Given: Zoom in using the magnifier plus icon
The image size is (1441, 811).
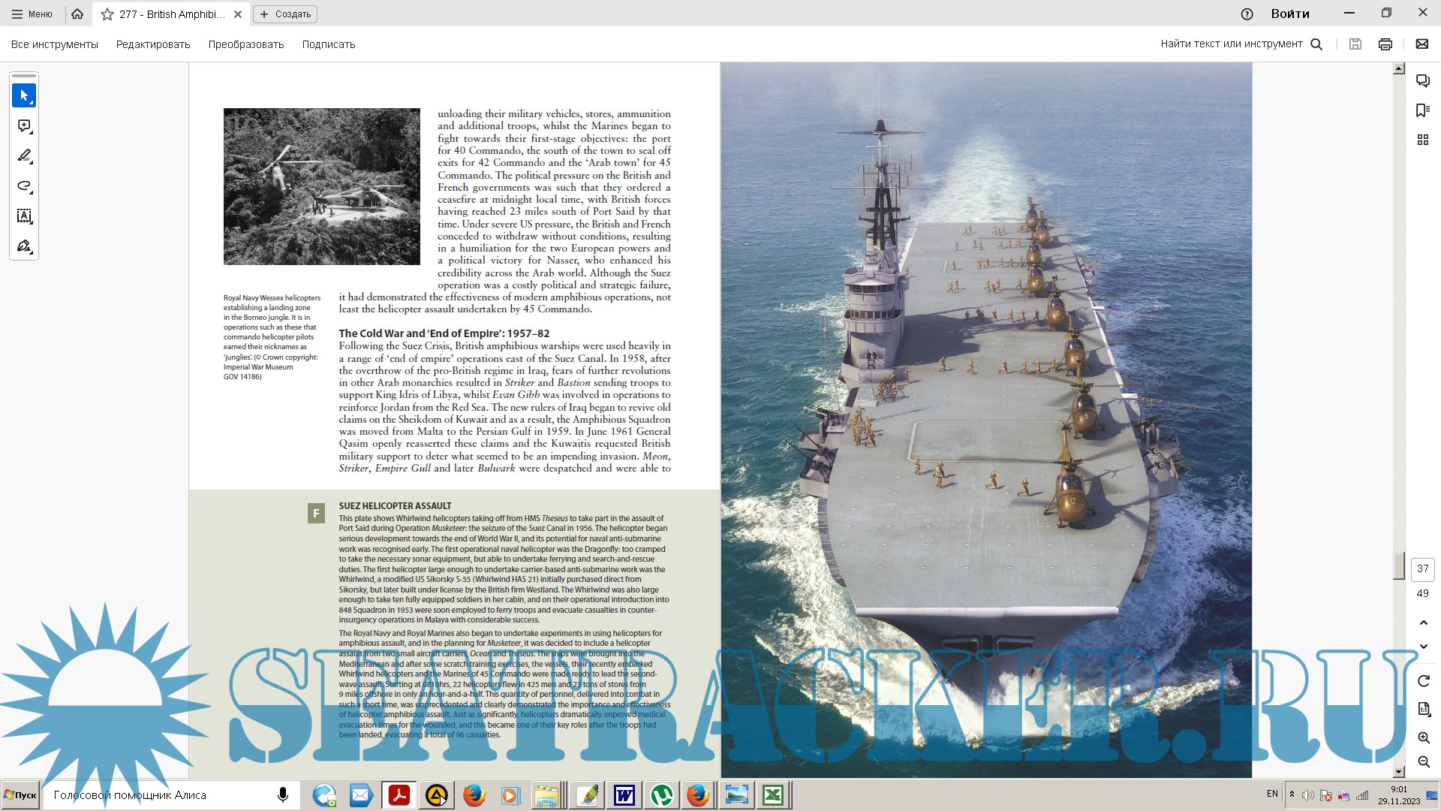Looking at the screenshot, I should tap(1423, 738).
